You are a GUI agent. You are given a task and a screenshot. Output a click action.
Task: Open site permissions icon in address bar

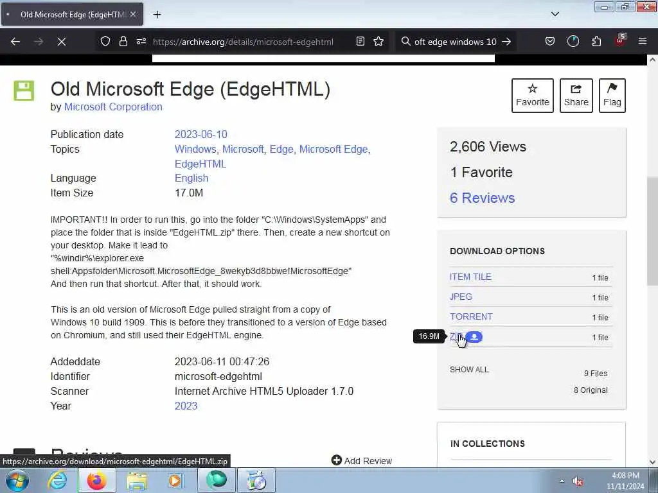click(141, 42)
